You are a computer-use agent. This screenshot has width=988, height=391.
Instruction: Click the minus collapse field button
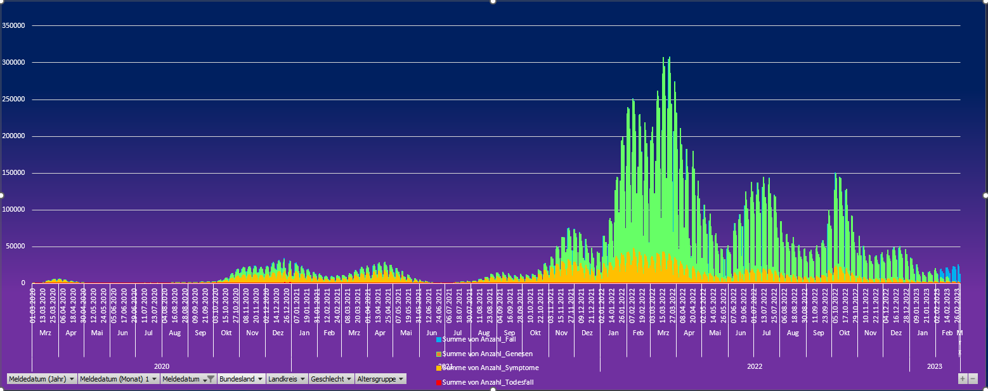[973, 378]
